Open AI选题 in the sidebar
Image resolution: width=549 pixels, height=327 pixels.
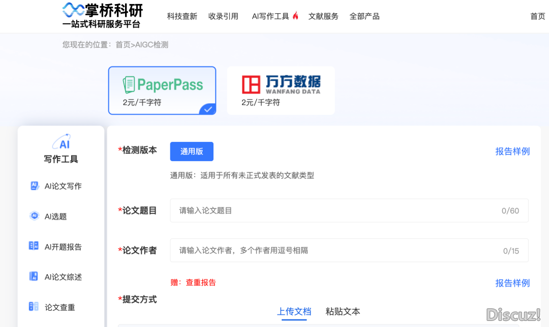coord(56,216)
